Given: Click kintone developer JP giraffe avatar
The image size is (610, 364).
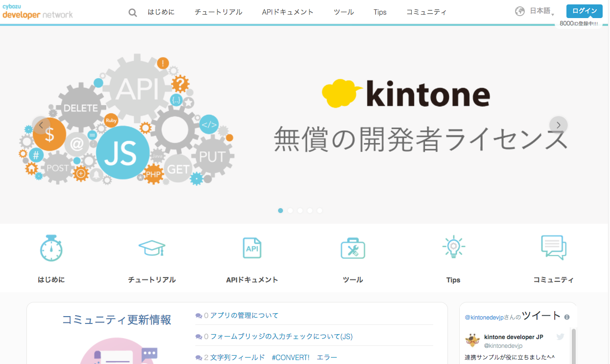Looking at the screenshot, I should click(x=472, y=340).
